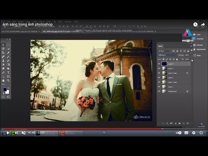Screen dimensions: 208x156
Task: Open the Paths panel
Action: click(x=197, y=55)
